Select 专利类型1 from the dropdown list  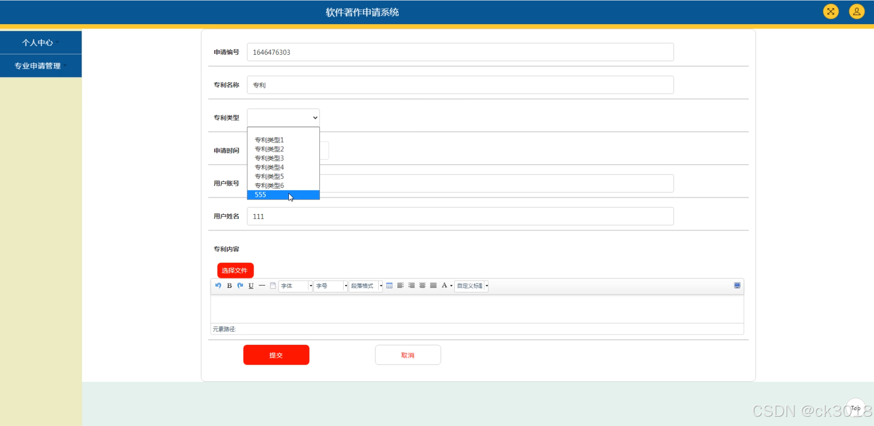pos(283,140)
